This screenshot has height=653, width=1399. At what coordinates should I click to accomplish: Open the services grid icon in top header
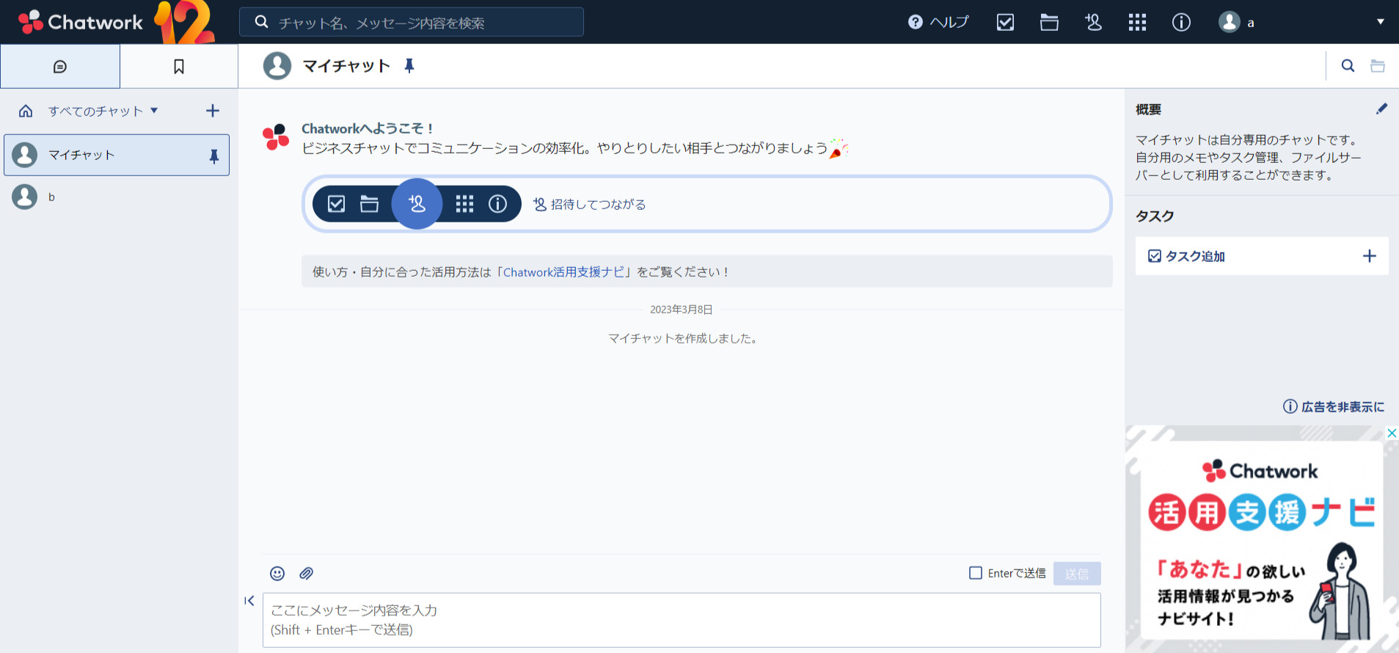tap(1137, 22)
